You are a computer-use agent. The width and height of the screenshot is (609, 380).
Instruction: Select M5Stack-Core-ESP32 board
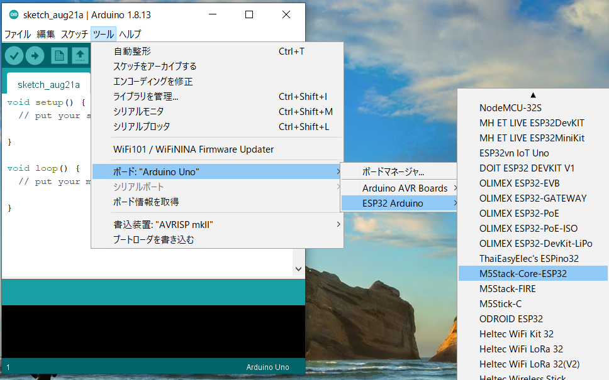[533, 274]
